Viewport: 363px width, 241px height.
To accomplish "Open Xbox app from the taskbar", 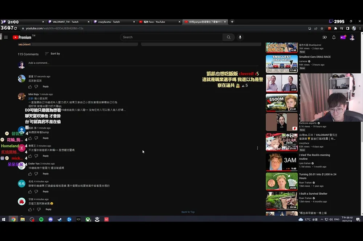I will (x=88, y=220).
